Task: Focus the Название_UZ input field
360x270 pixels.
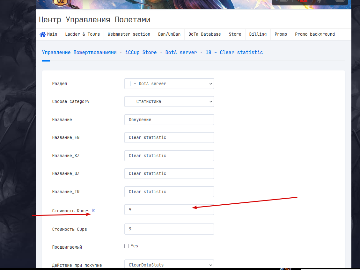Action: [x=169, y=173]
